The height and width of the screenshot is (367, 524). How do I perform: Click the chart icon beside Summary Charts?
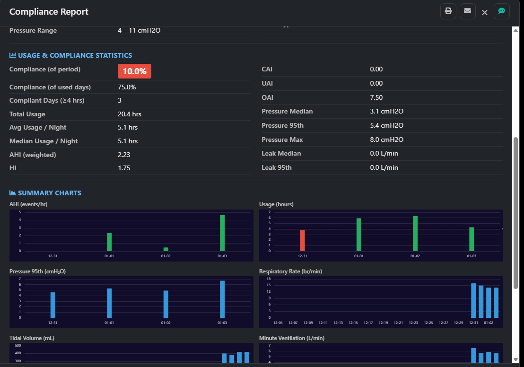(x=13, y=193)
